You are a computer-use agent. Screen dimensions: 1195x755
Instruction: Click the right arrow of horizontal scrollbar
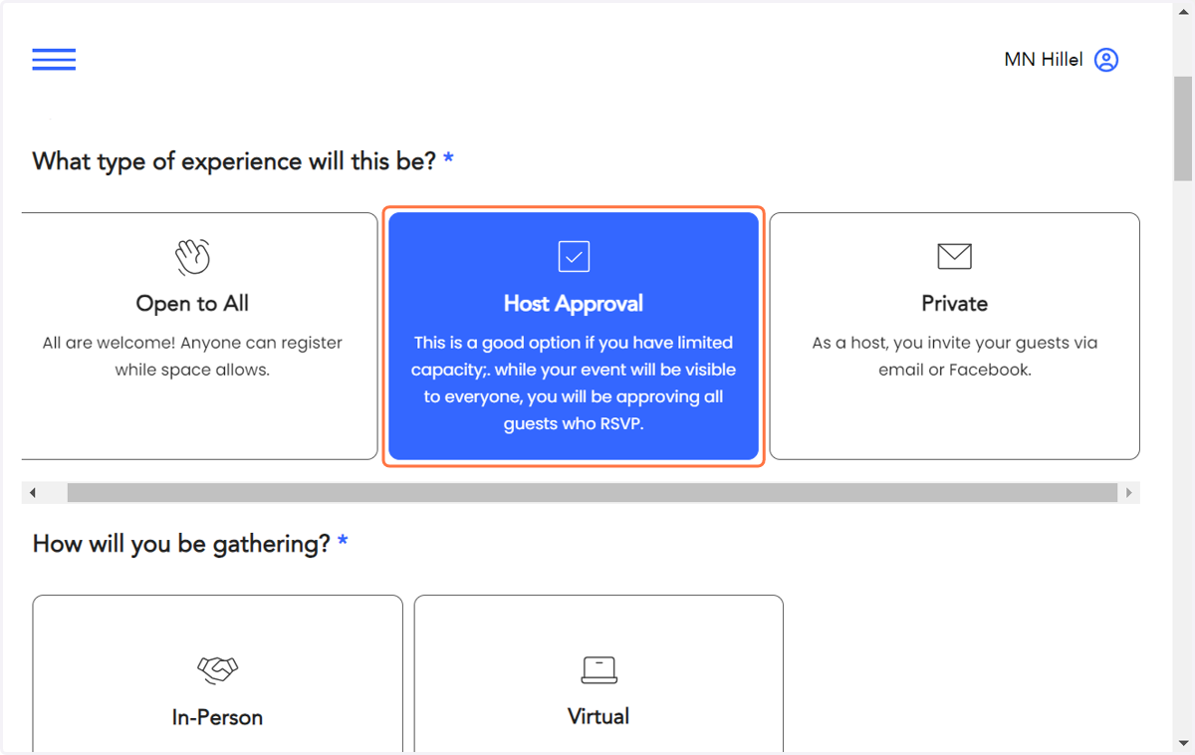1129,493
